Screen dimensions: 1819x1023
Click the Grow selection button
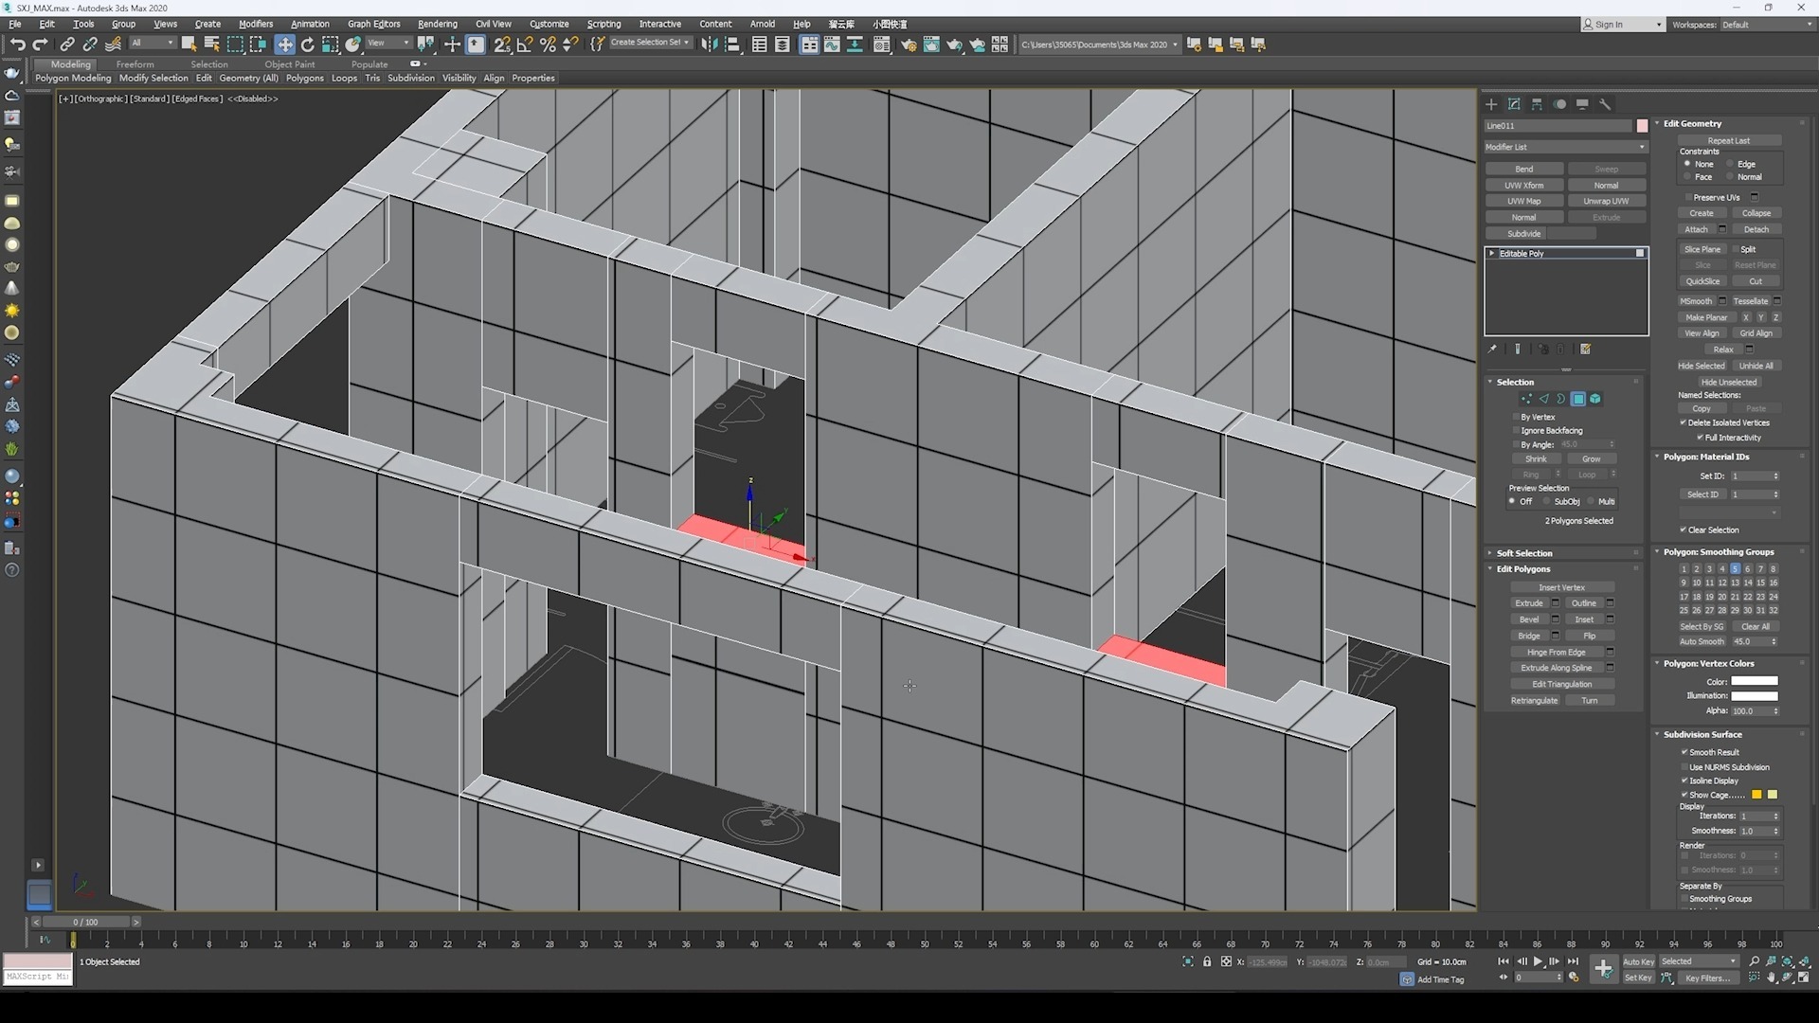click(1592, 459)
